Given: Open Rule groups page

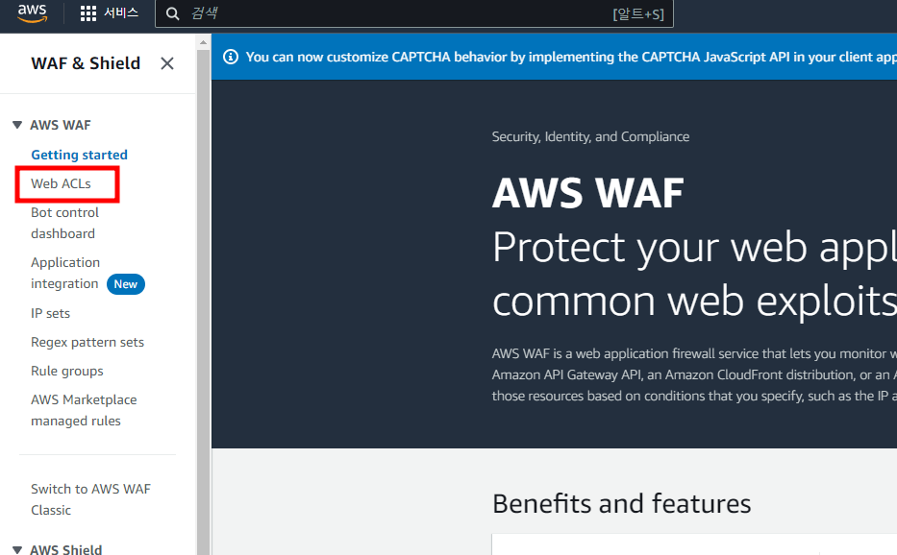Looking at the screenshot, I should pos(67,371).
